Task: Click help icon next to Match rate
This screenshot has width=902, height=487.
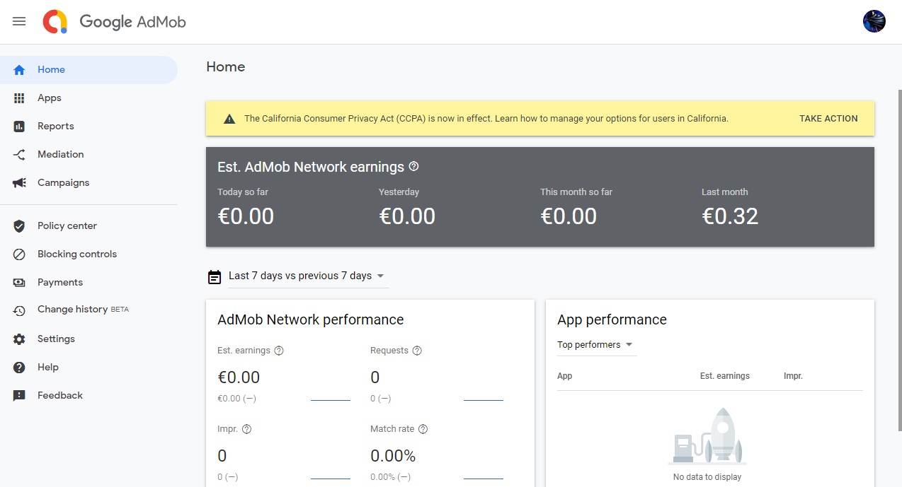Action: coord(423,429)
